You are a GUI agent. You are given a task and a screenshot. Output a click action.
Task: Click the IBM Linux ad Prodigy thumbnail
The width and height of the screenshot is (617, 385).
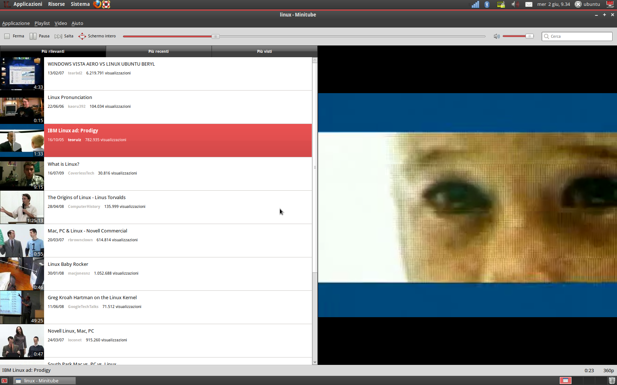[x=22, y=140]
